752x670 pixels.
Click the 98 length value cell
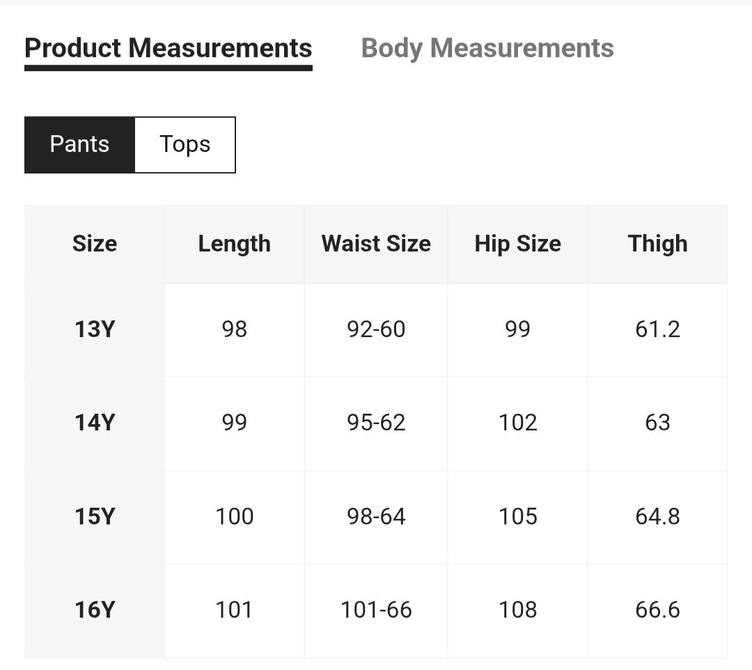[x=234, y=329]
